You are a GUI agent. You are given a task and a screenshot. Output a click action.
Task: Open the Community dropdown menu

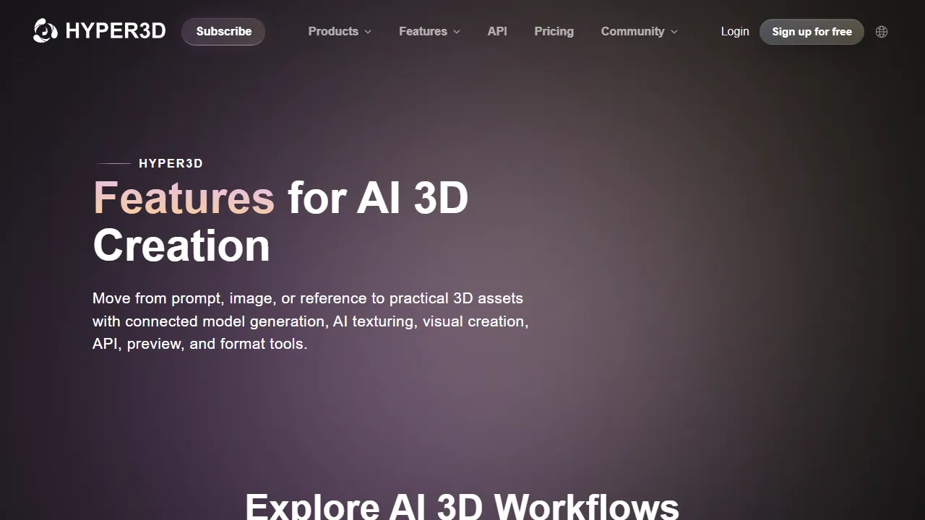[640, 32]
